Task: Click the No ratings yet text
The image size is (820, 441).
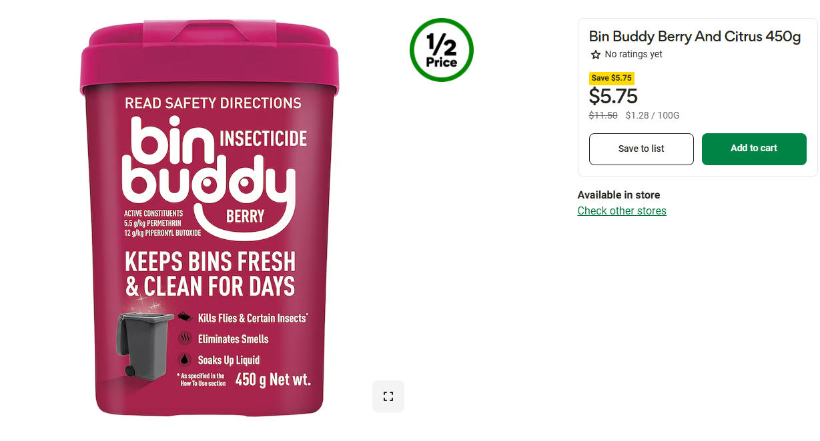Action: 633,55
